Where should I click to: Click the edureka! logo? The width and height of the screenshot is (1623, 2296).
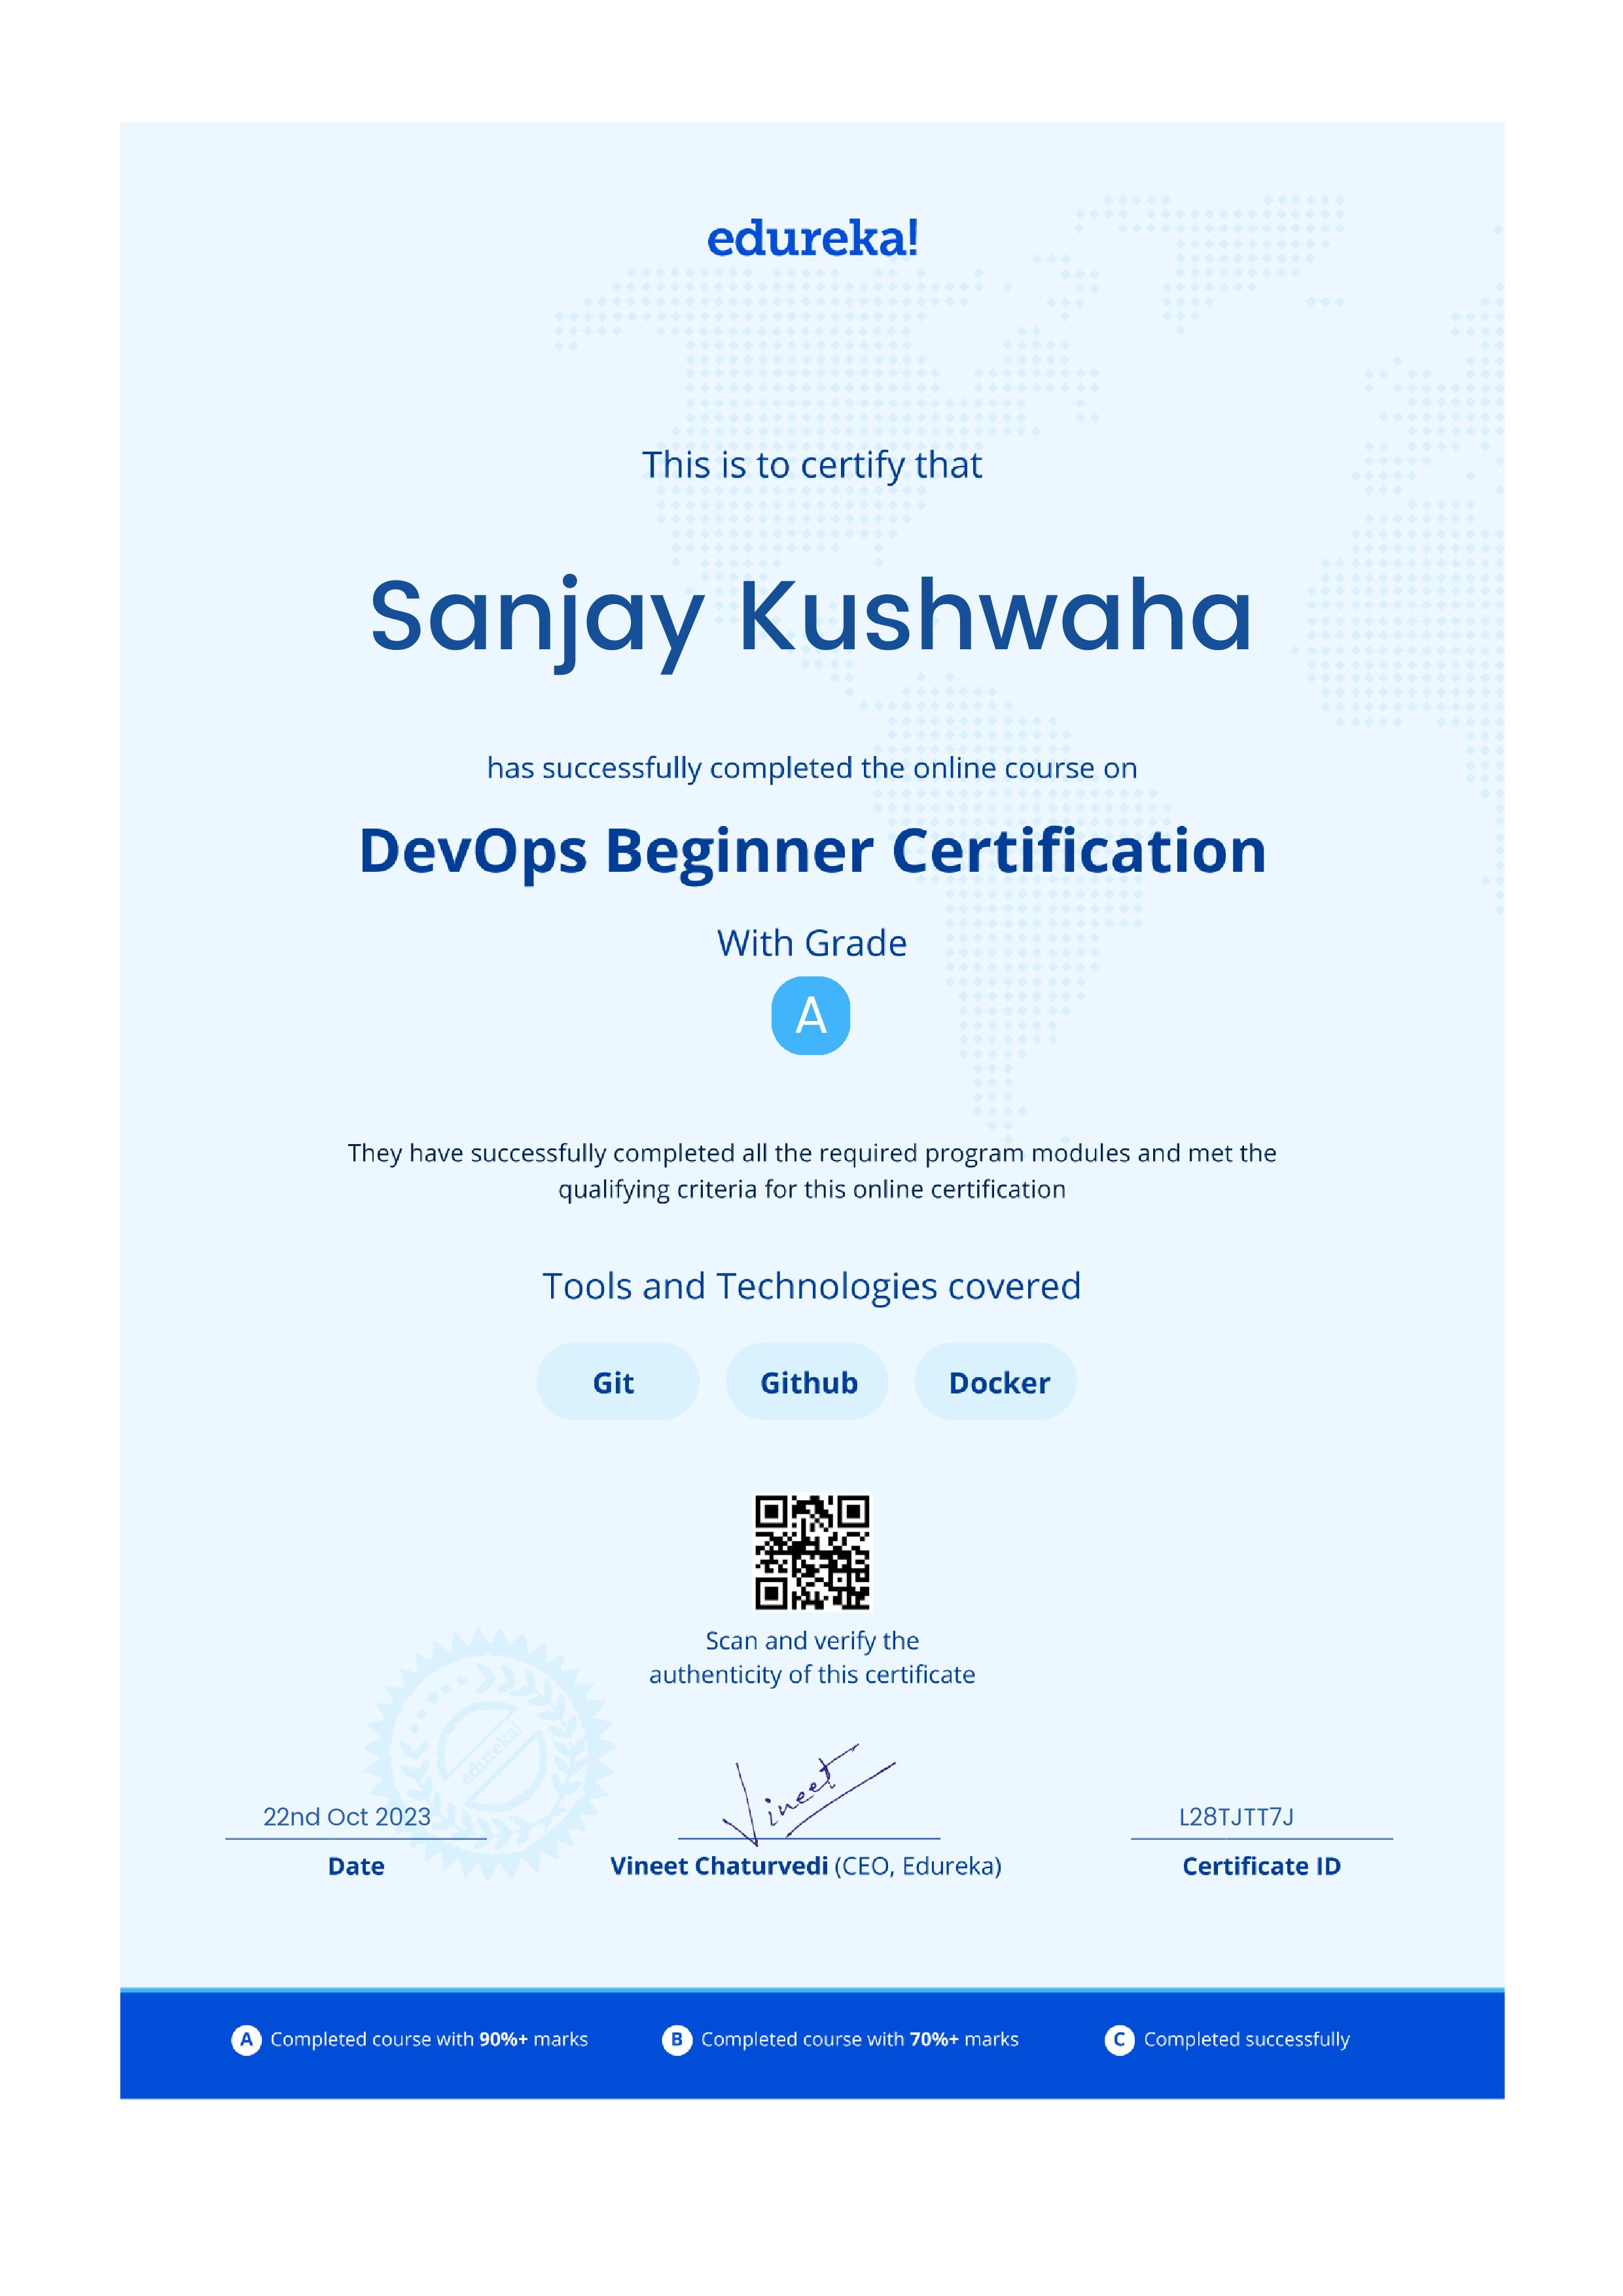(x=812, y=239)
